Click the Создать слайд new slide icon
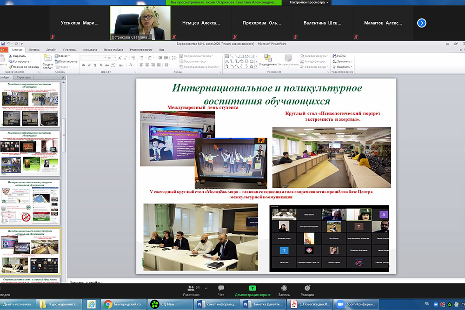 [47, 59]
